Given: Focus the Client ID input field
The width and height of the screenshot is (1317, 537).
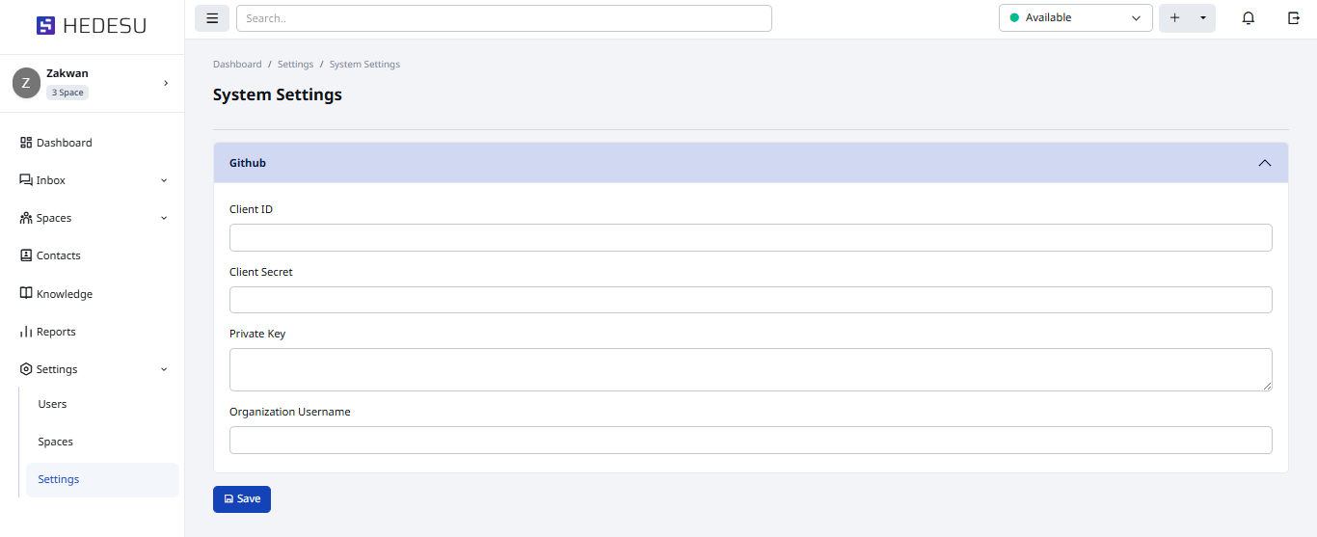Looking at the screenshot, I should [750, 238].
